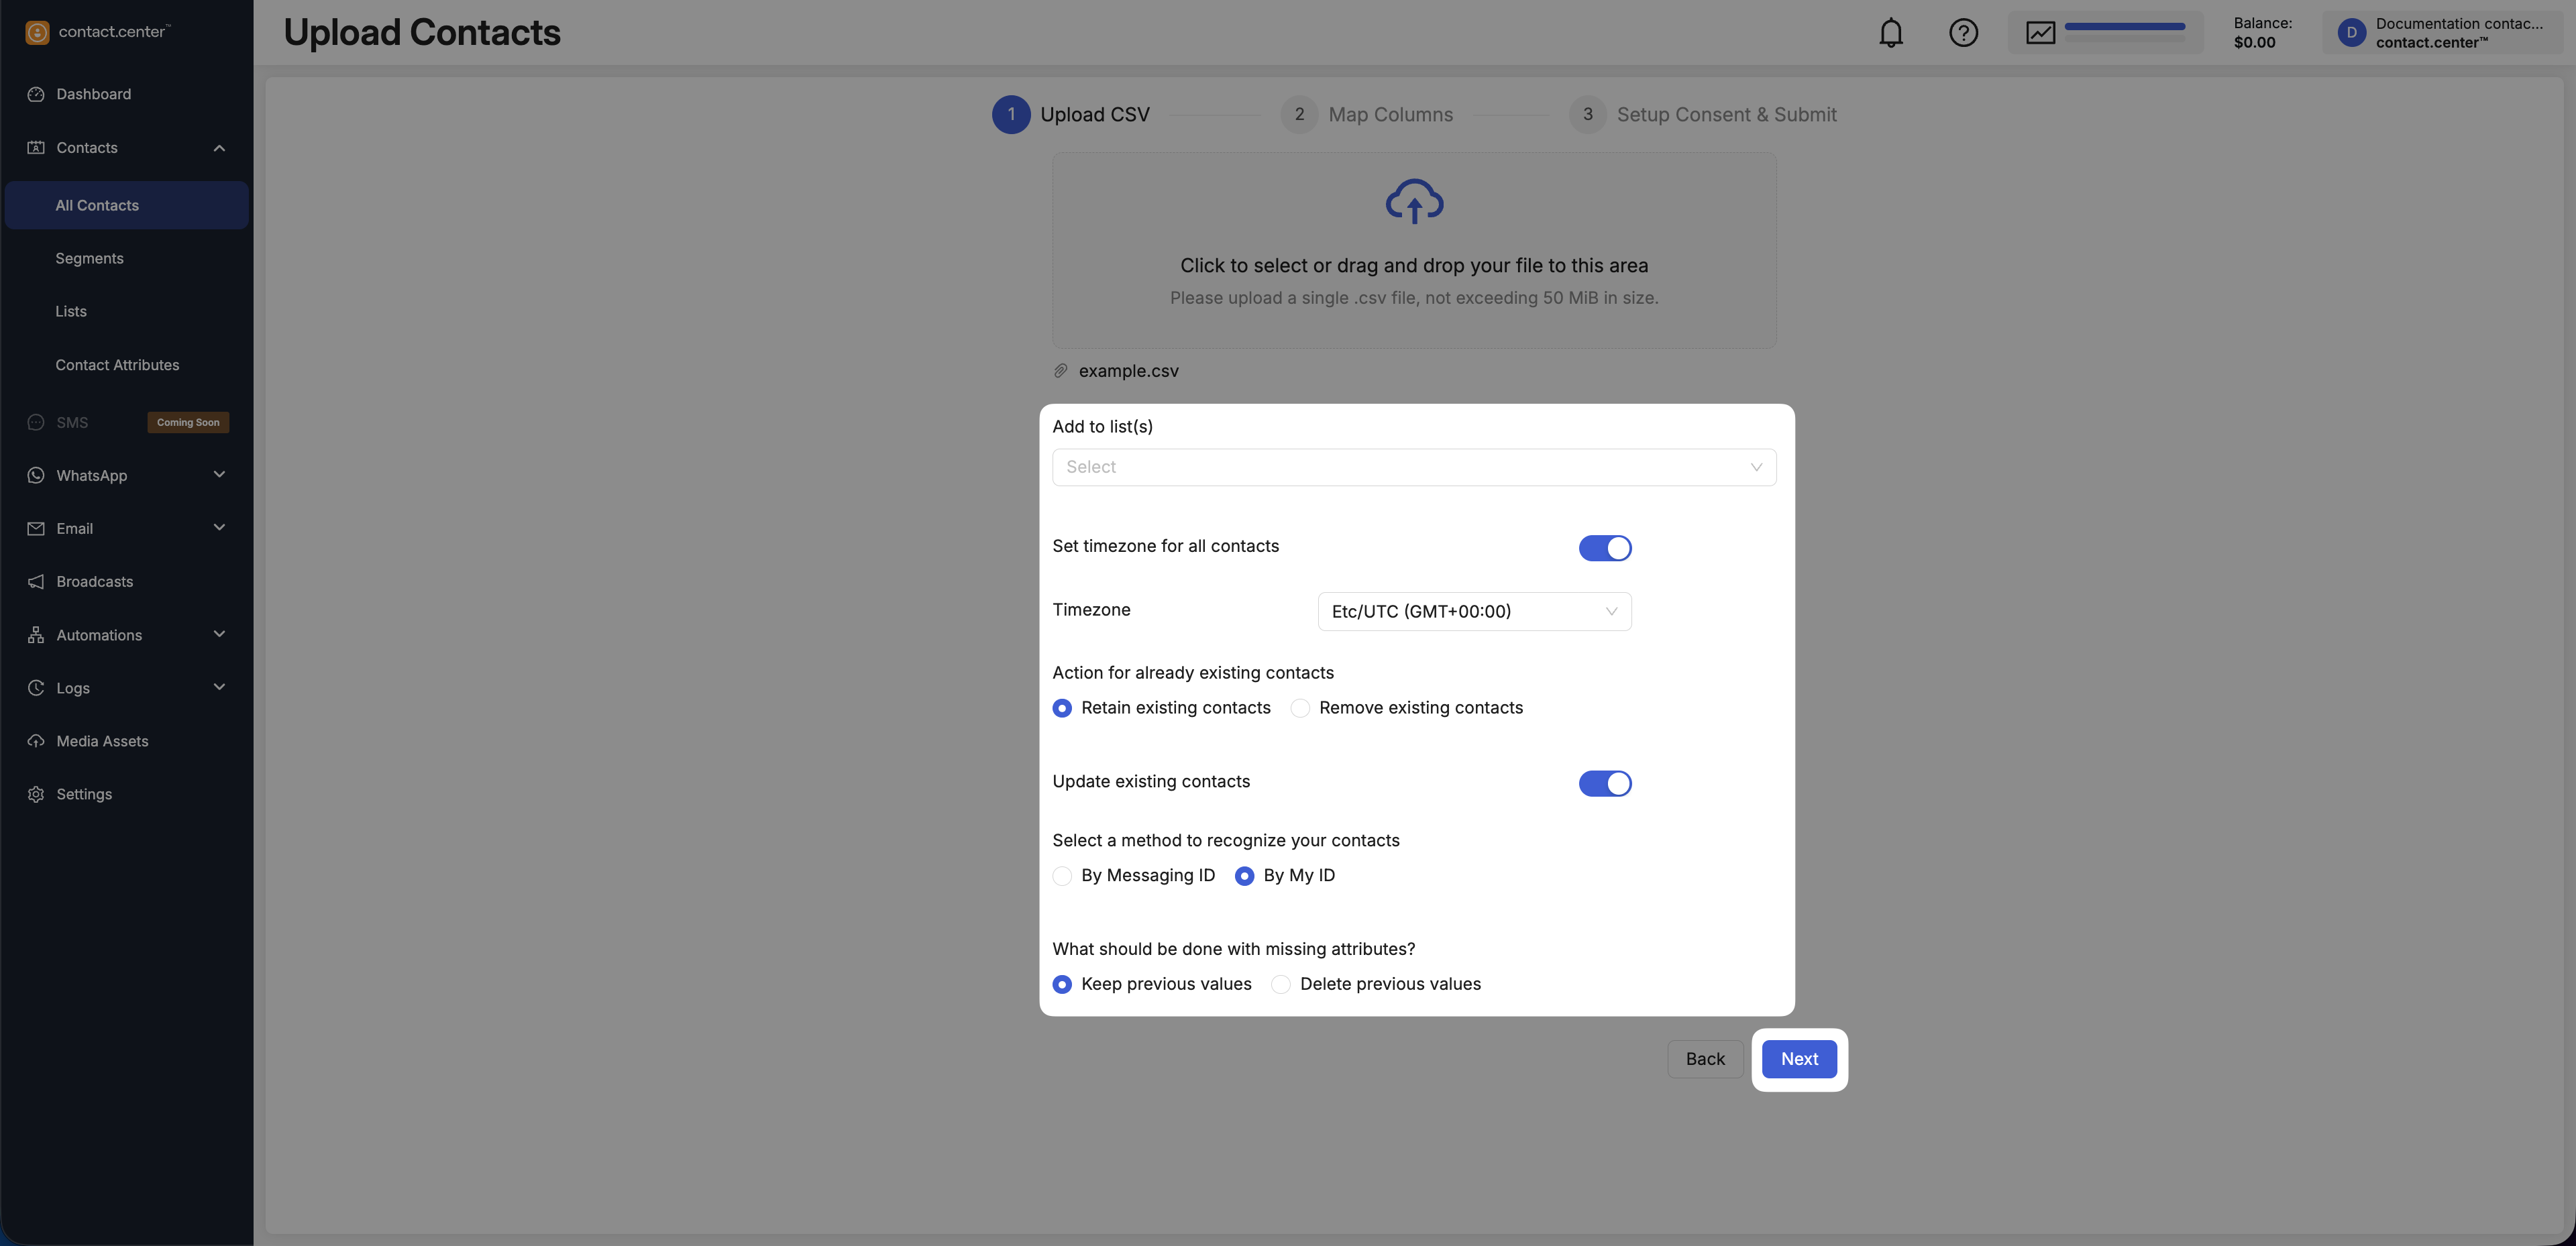The width and height of the screenshot is (2576, 1246).
Task: Click the usage chart icon
Action: pyautogui.click(x=2040, y=33)
